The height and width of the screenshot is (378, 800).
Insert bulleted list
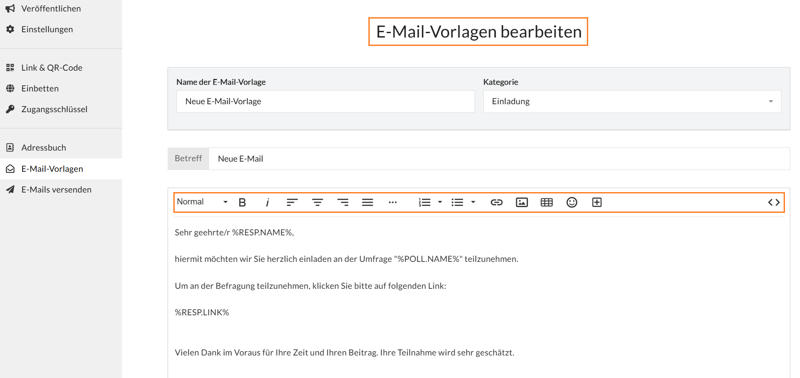click(457, 202)
